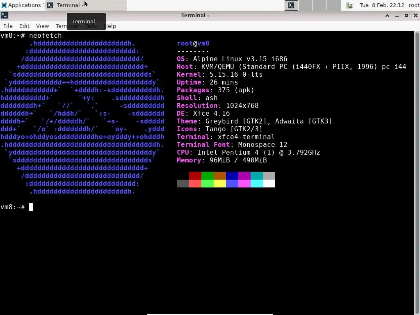Click the bright red color block
The image size is (420, 315).
pyautogui.click(x=195, y=183)
